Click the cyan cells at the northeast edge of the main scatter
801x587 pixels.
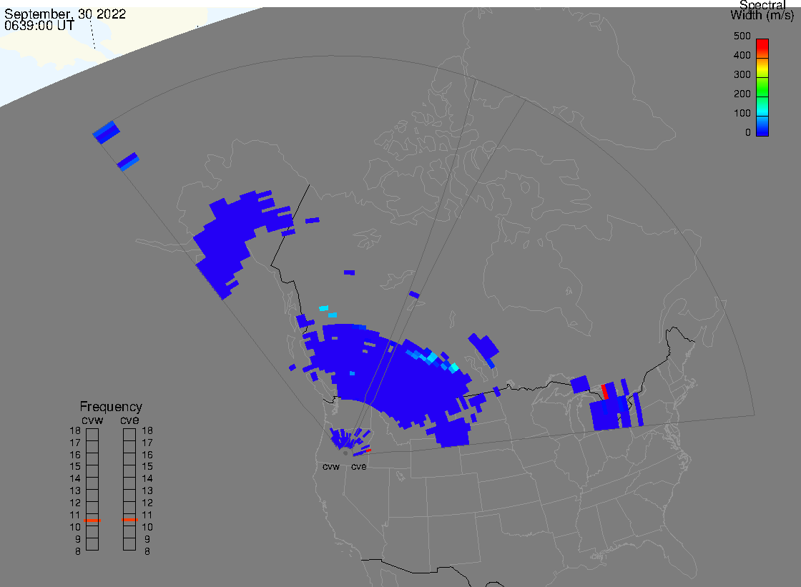pos(433,357)
